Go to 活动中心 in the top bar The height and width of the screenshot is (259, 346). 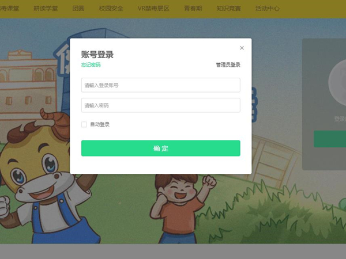point(268,9)
